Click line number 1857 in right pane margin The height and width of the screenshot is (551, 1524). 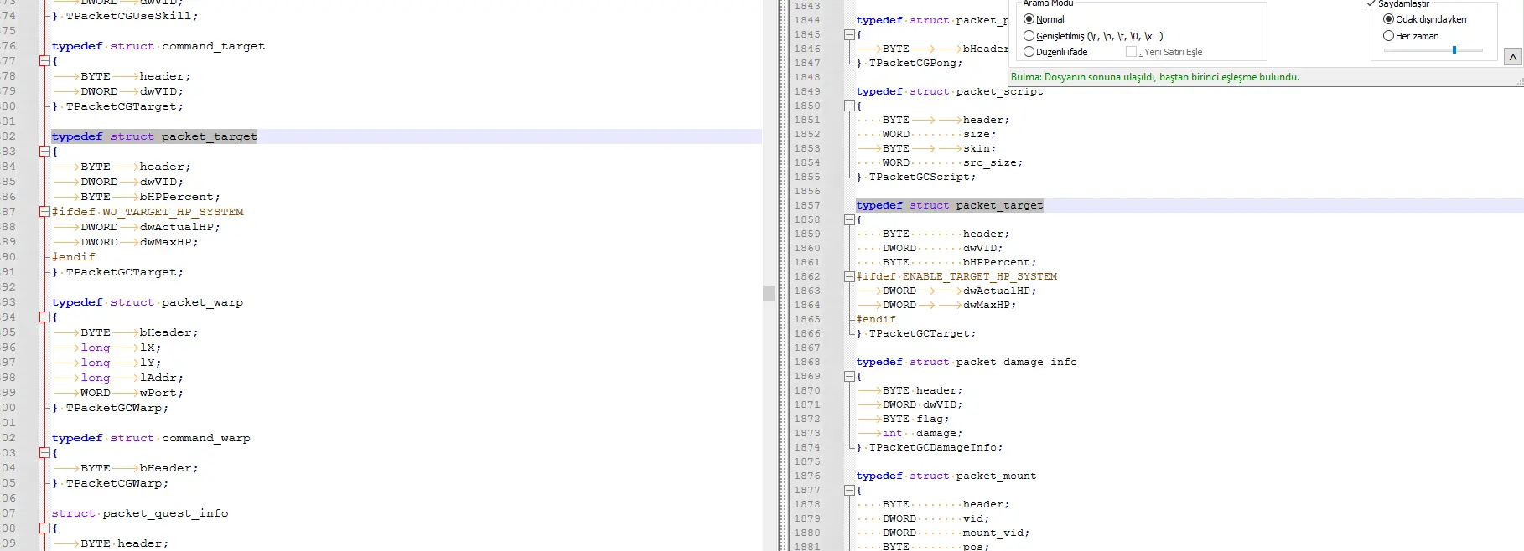click(x=807, y=205)
